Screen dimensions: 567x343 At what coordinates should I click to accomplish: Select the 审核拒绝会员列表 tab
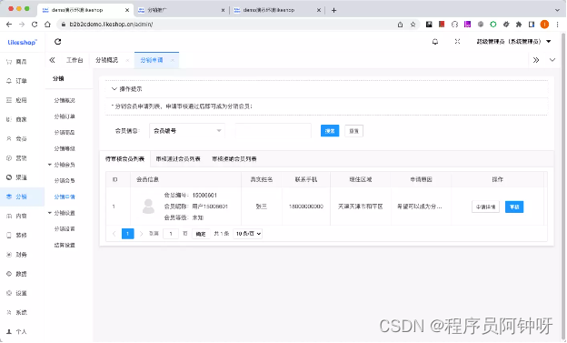click(x=234, y=159)
